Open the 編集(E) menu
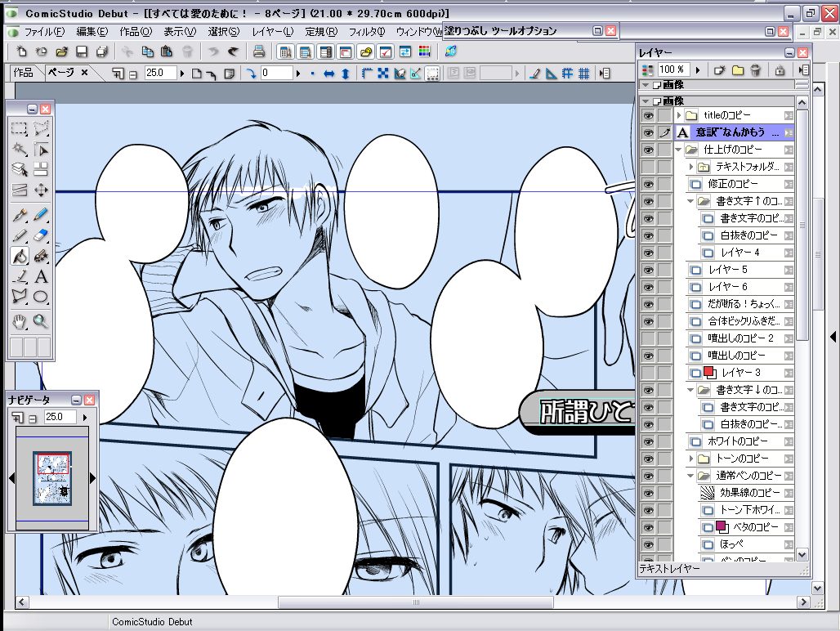840x631 pixels. [x=92, y=32]
